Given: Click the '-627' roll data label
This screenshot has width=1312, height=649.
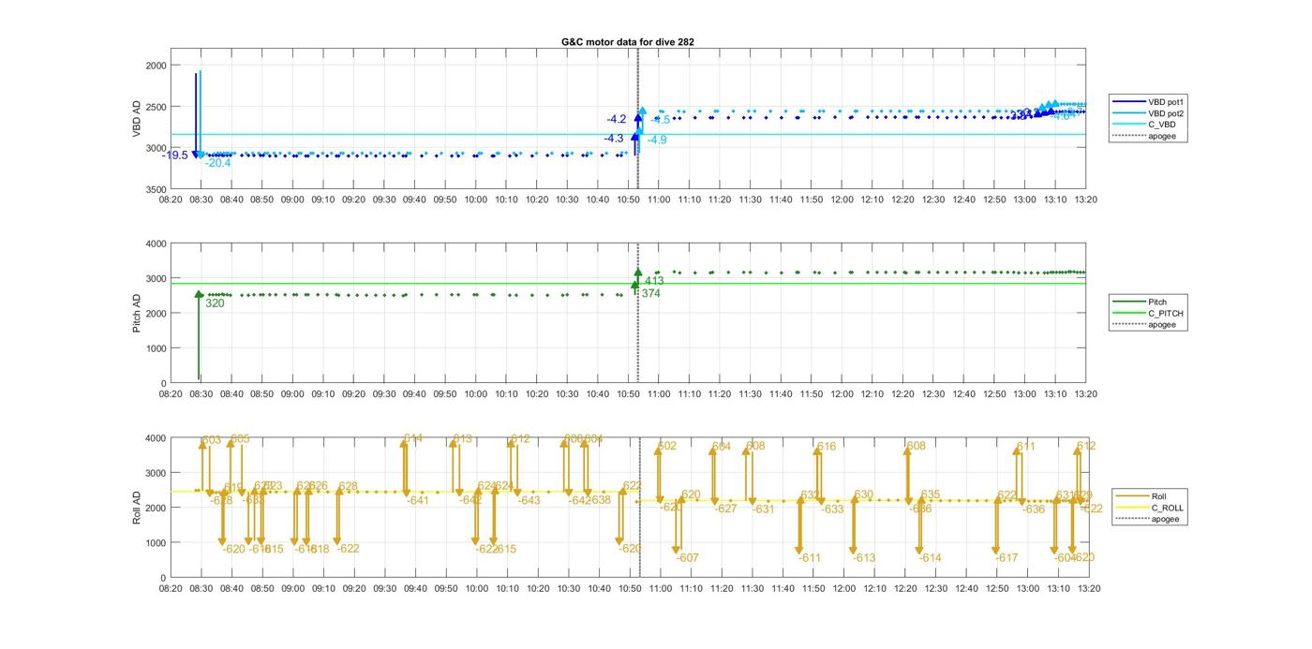Looking at the screenshot, I should (x=726, y=509).
